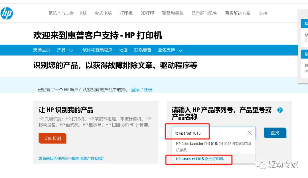The width and height of the screenshot is (308, 178).
Task: Select 打印机 in the top navigation
Action: 126,13
